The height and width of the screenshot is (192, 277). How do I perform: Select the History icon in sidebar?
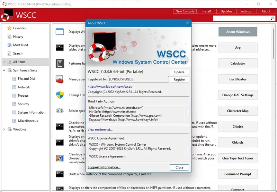(x=9, y=37)
